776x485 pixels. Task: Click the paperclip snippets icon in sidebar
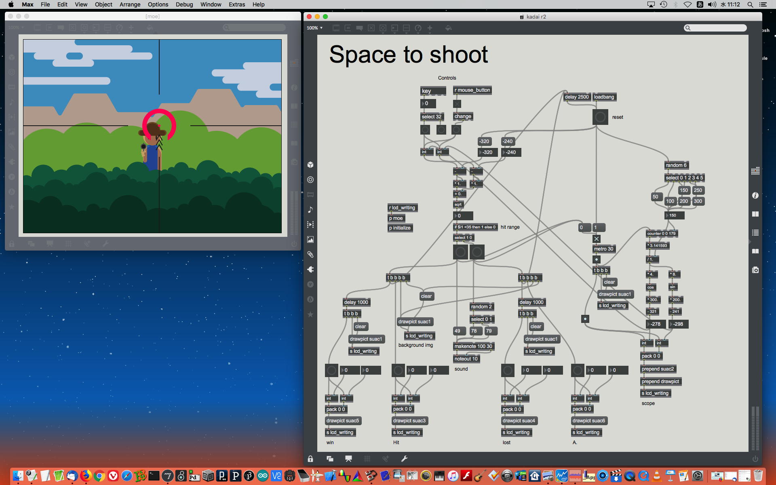coord(310,255)
